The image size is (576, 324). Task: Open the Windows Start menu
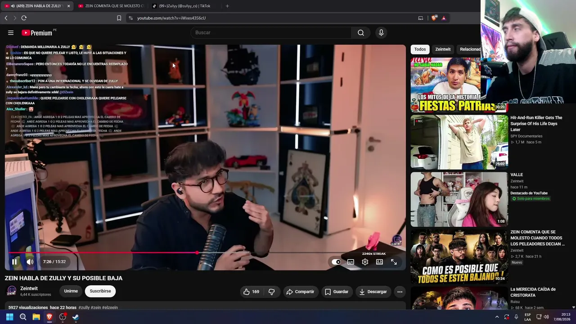[x=9, y=317]
